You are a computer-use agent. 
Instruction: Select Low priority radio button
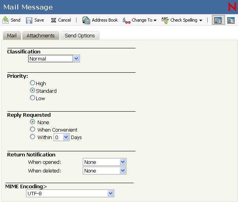pos(32,98)
